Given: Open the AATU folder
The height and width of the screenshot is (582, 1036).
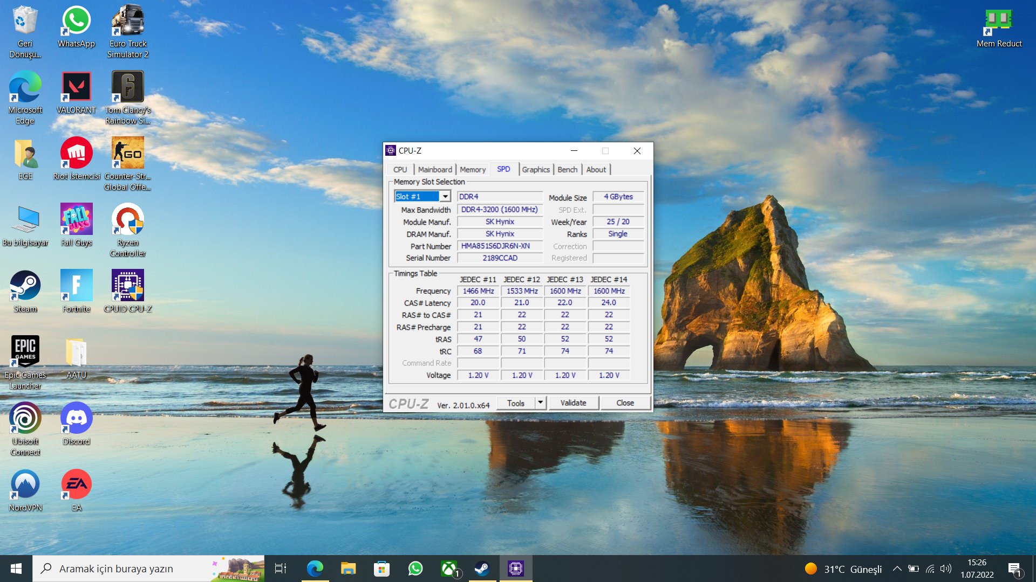Looking at the screenshot, I should click(76, 358).
